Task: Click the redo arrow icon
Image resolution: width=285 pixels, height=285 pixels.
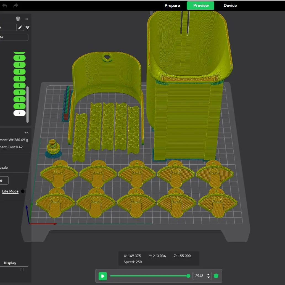Action: [x=16, y=6]
